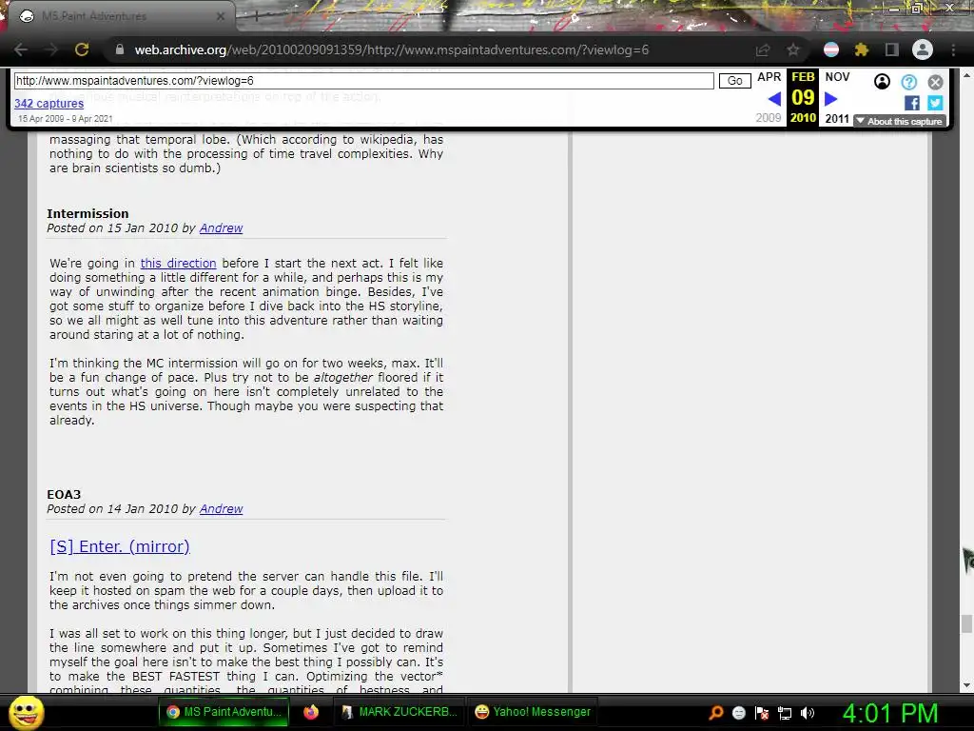974x731 pixels.
Task: Open the 342 captures link
Action: tap(49, 103)
